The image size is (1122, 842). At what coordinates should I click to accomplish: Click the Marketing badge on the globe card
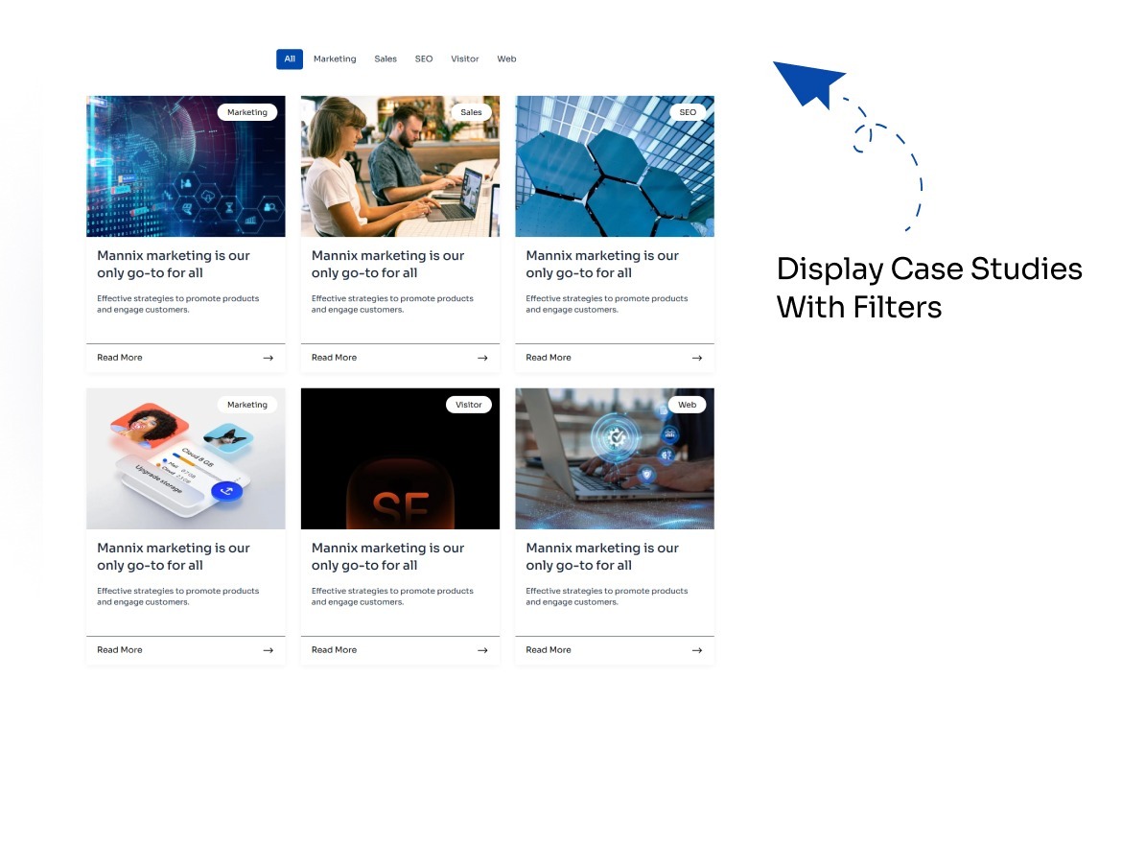coord(247,111)
